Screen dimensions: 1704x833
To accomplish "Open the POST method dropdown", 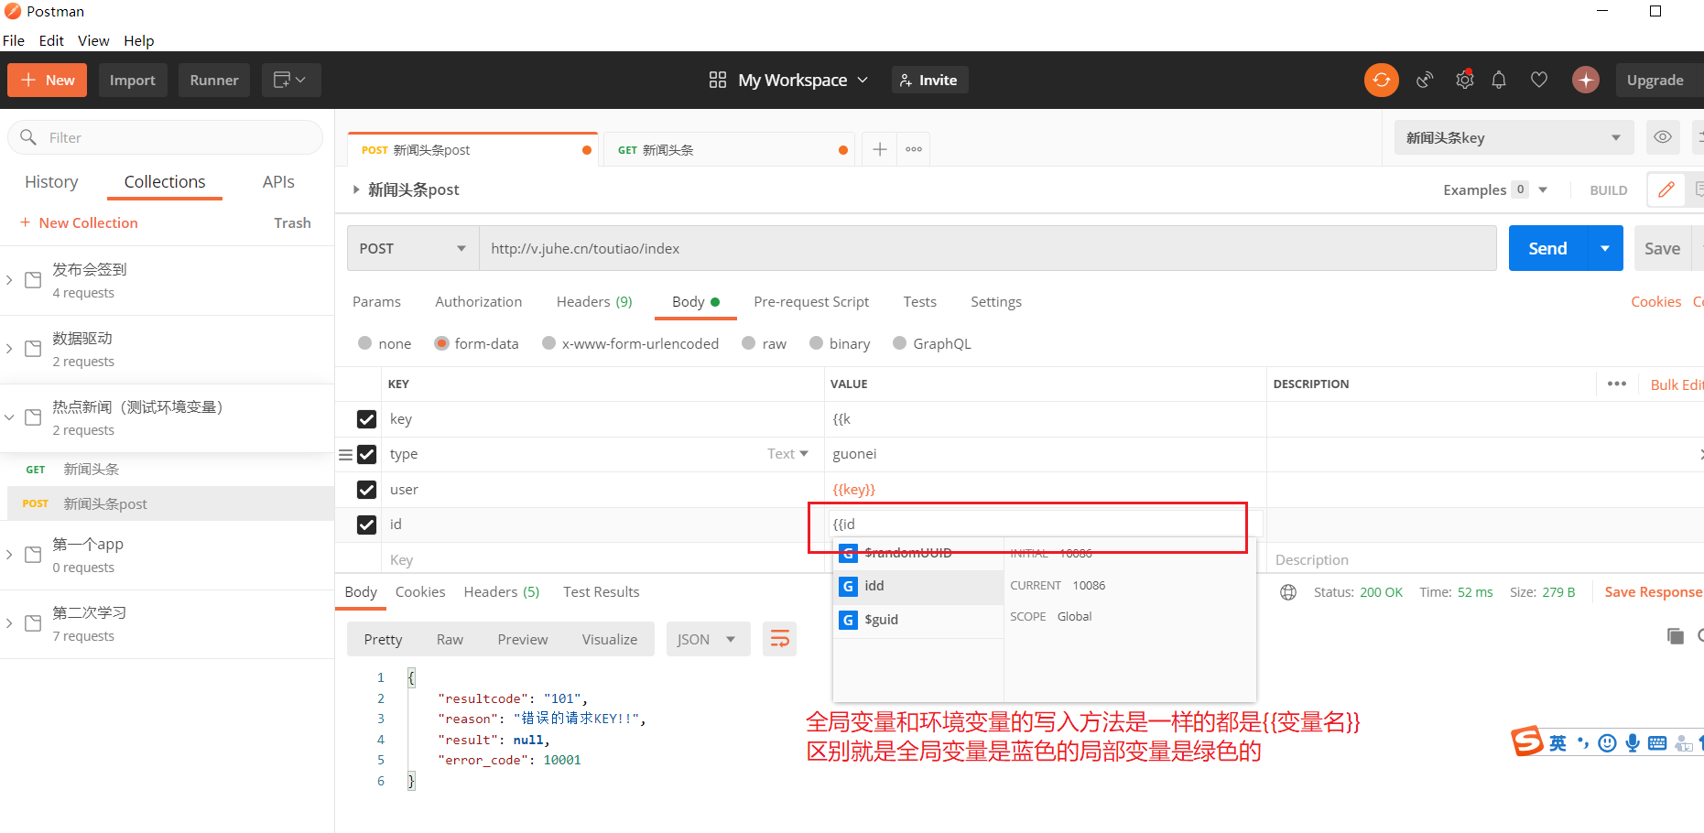I will pos(413,248).
